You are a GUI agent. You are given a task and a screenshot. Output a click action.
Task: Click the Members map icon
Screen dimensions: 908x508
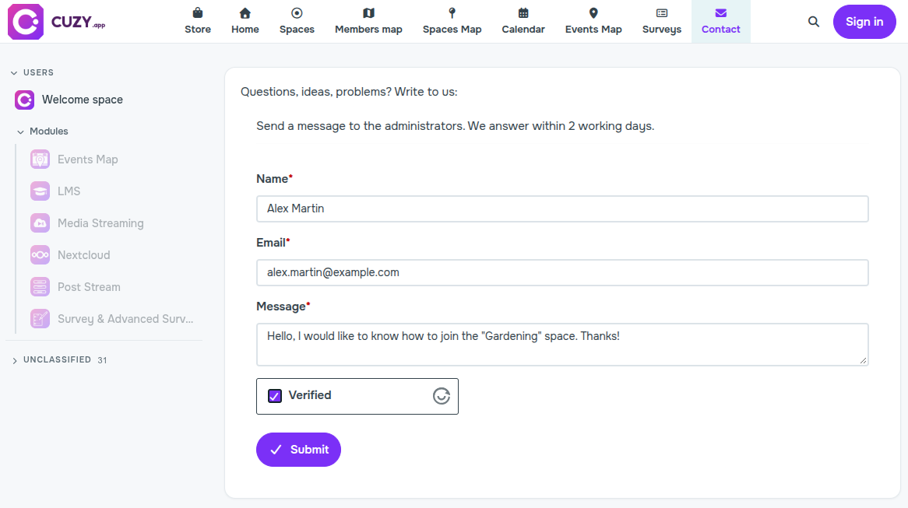coord(368,12)
